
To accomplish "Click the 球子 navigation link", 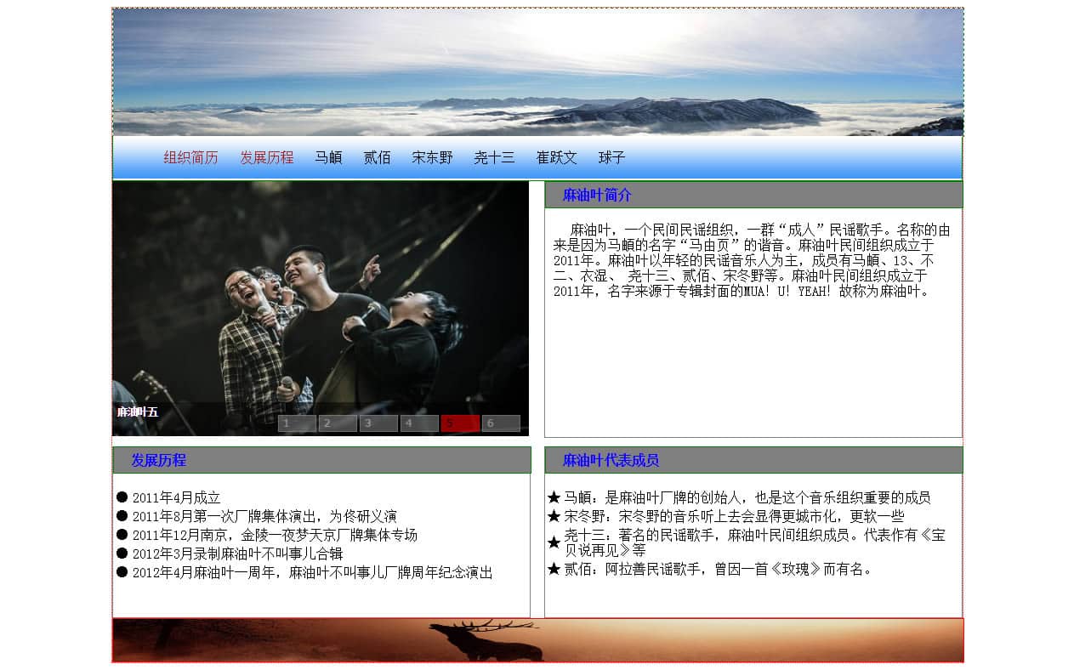I will point(611,157).
